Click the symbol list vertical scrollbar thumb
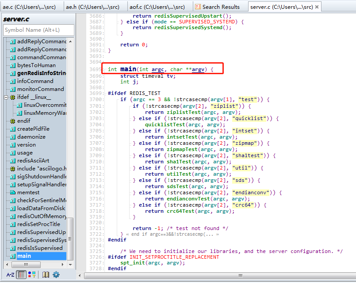The height and width of the screenshot is (283, 356). click(x=70, y=239)
